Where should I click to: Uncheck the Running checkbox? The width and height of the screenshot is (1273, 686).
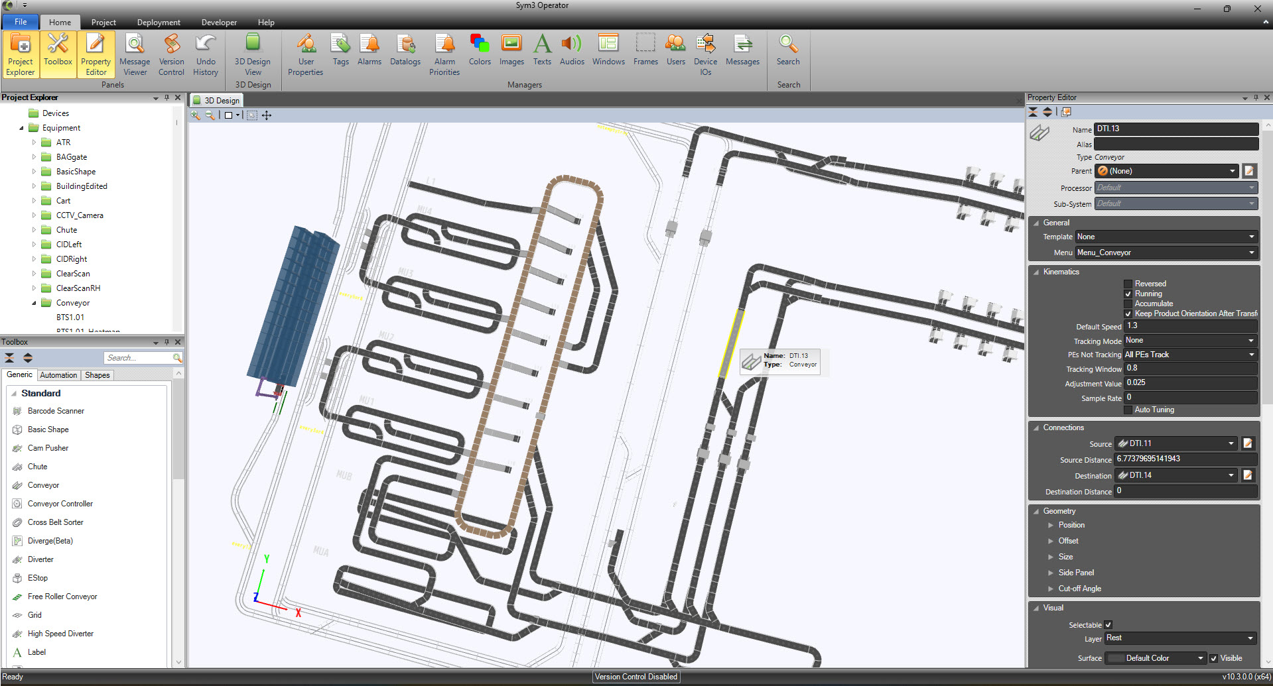1128,294
